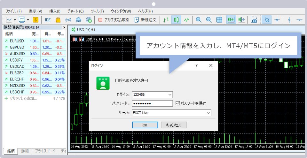Viewport: 307px width, 158px height.
Task: Switch to the 詳細 tab
Action: [x=25, y=151]
